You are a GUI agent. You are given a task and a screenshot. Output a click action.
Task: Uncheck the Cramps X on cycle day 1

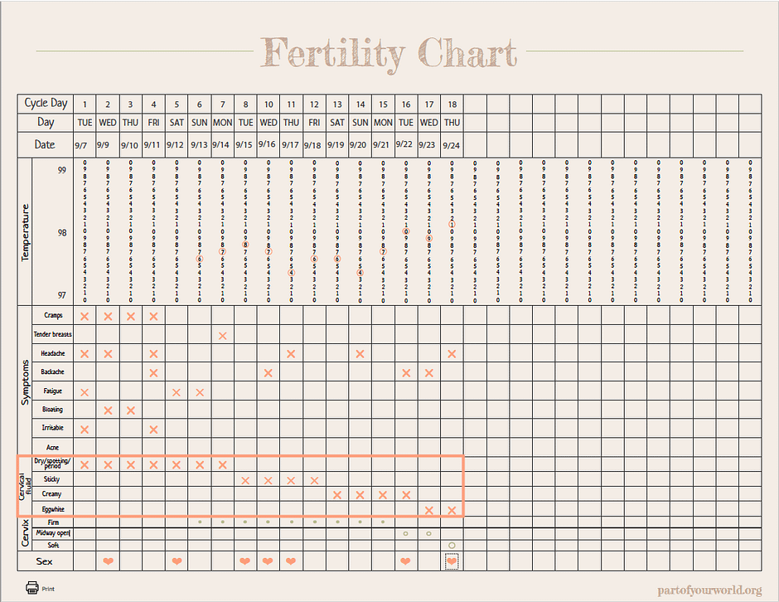(85, 316)
